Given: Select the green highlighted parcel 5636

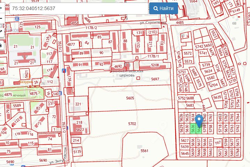Looking at the screenshot, I should [193, 129].
